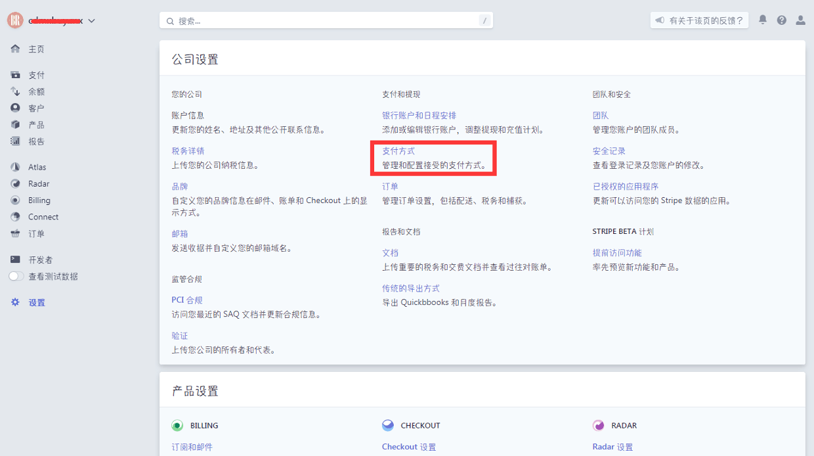The height and width of the screenshot is (456, 814).
Task: Select 客户 in the sidebar menu
Action: 36,108
